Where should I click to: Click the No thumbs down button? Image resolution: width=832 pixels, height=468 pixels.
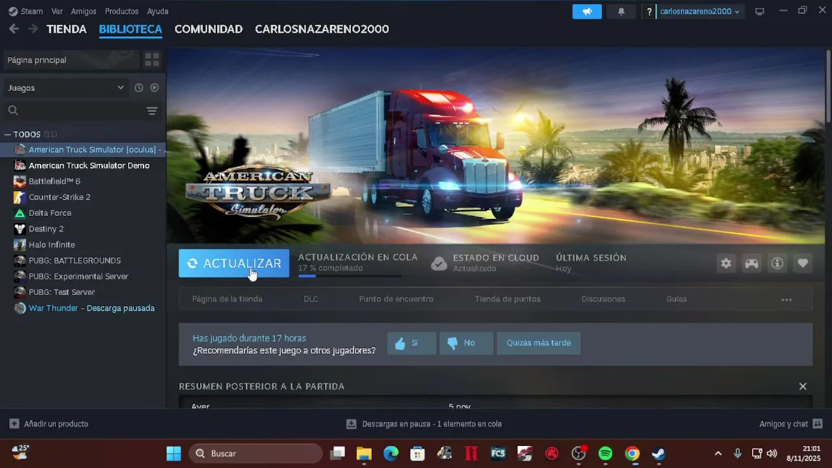click(x=466, y=343)
